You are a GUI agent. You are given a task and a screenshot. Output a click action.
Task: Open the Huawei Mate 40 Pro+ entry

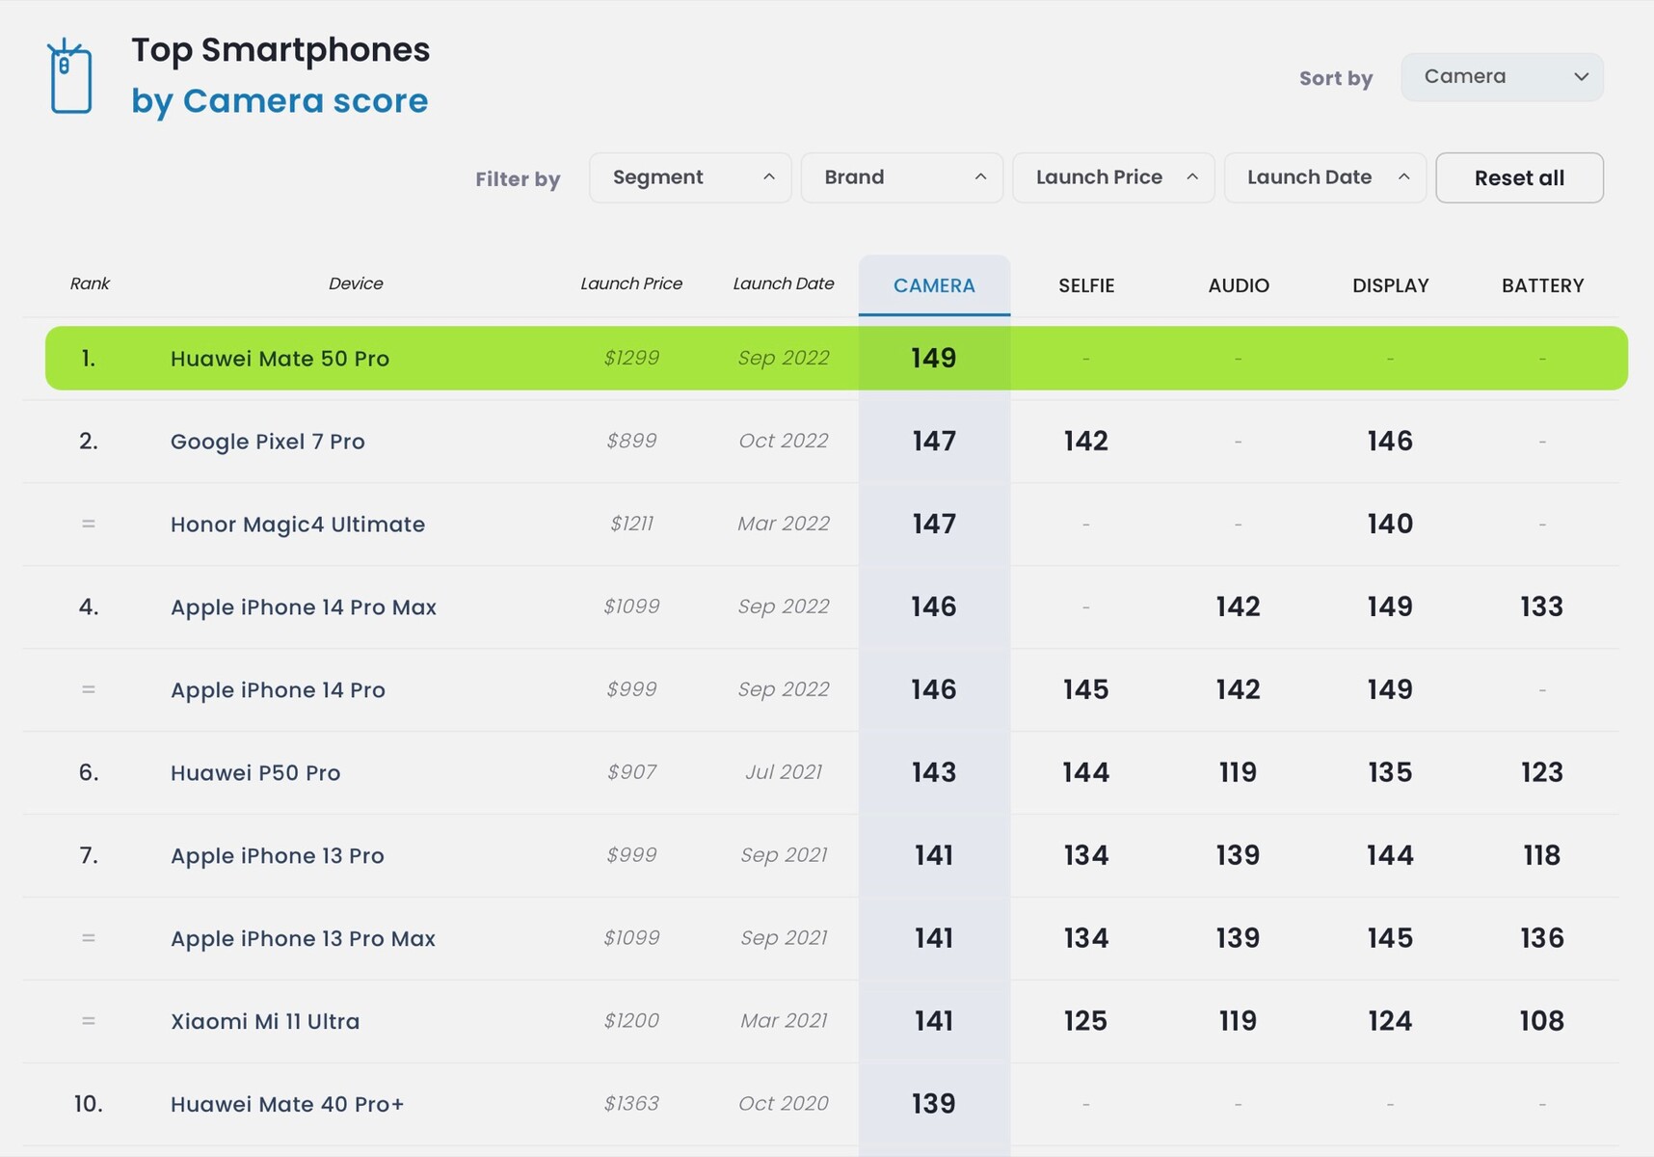coord(287,1105)
